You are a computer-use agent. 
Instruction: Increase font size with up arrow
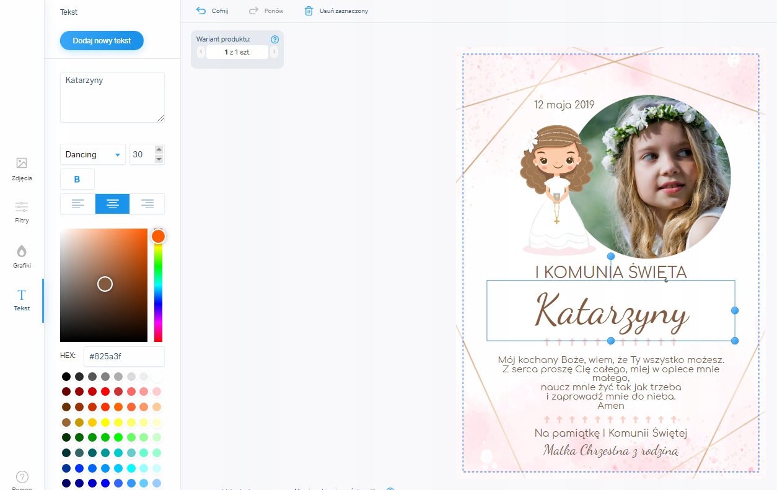coord(159,149)
